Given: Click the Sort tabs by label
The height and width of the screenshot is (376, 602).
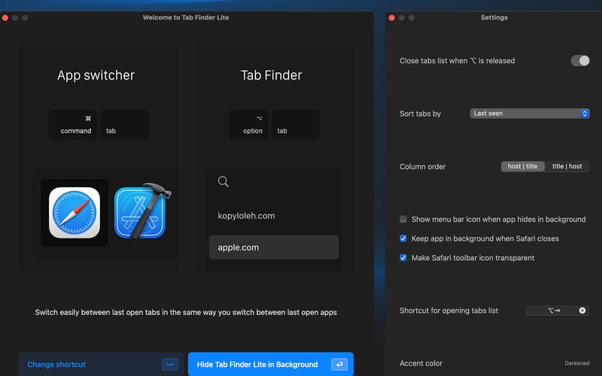Looking at the screenshot, I should (x=420, y=114).
